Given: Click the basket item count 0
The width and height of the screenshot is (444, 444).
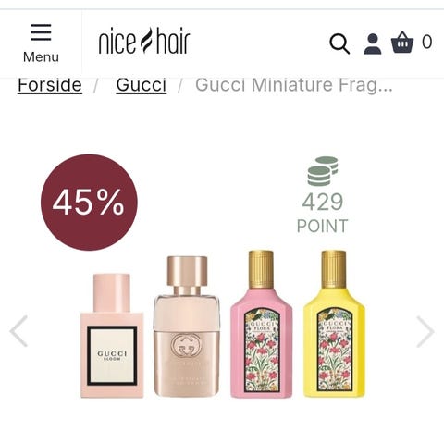Looking at the screenshot, I should click(x=427, y=42).
